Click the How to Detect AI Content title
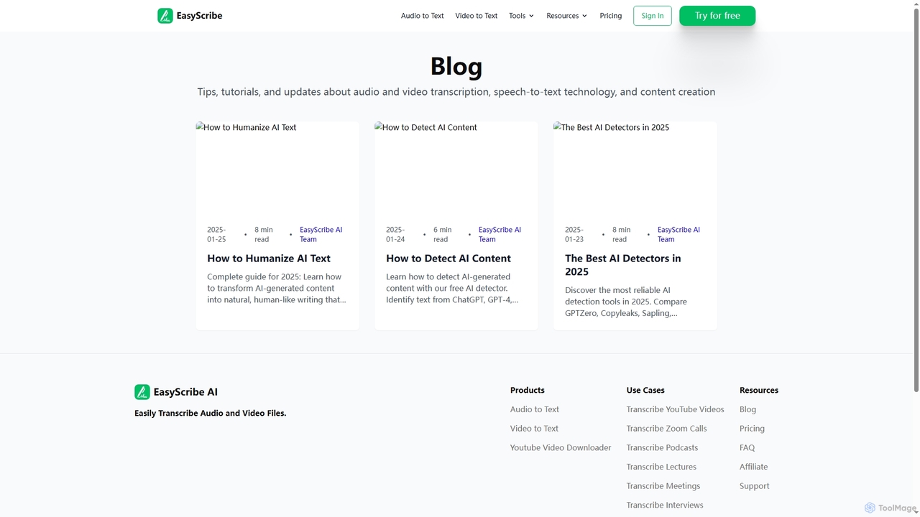The height and width of the screenshot is (517, 920). (448, 258)
